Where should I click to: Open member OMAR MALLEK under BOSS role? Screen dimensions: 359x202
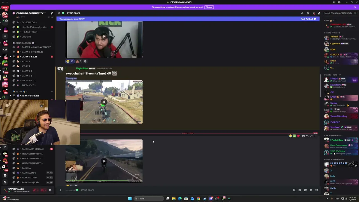[338, 25]
